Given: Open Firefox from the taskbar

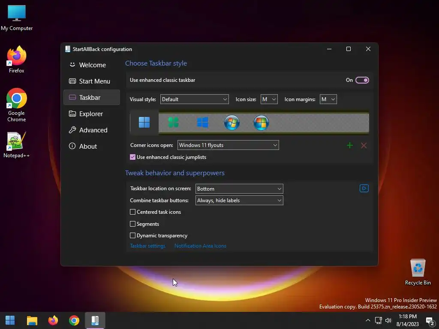Looking at the screenshot, I should click(53, 320).
